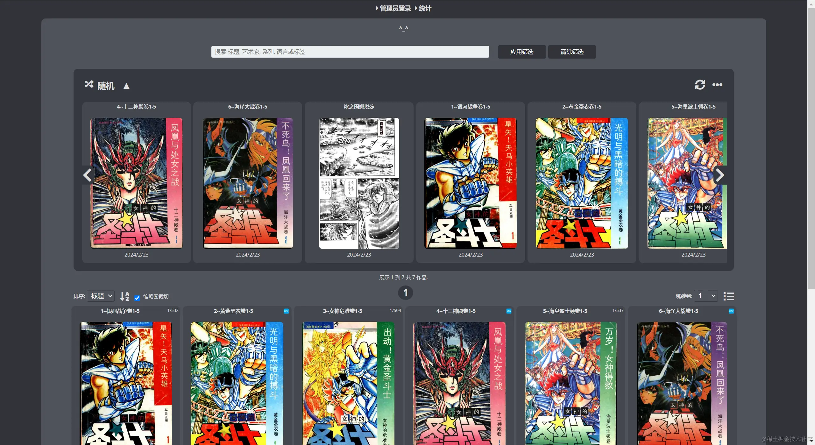Image resolution: width=815 pixels, height=445 pixels.
Task: Advance carousel with right arrow
Action: (720, 175)
